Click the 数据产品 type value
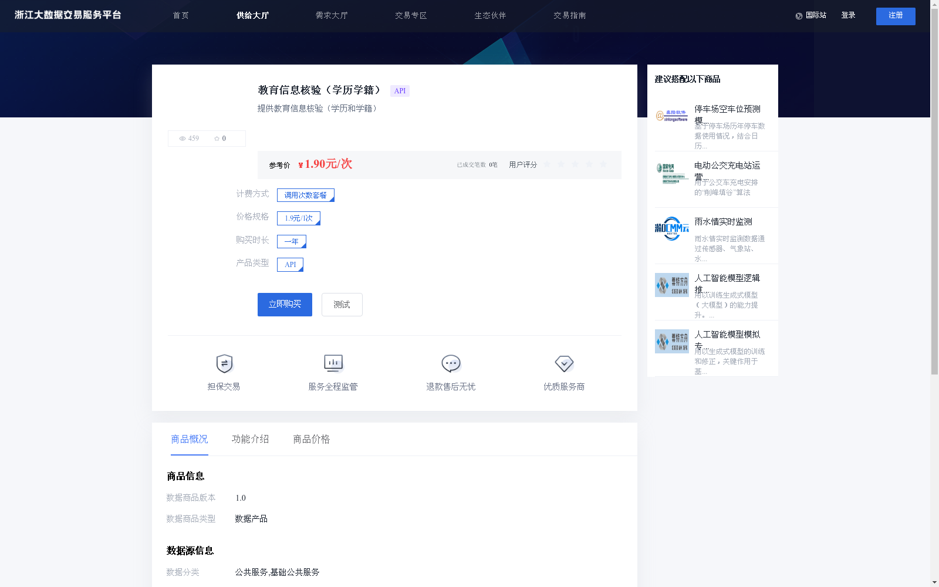Screen dimensions: 939x587 pos(251,519)
